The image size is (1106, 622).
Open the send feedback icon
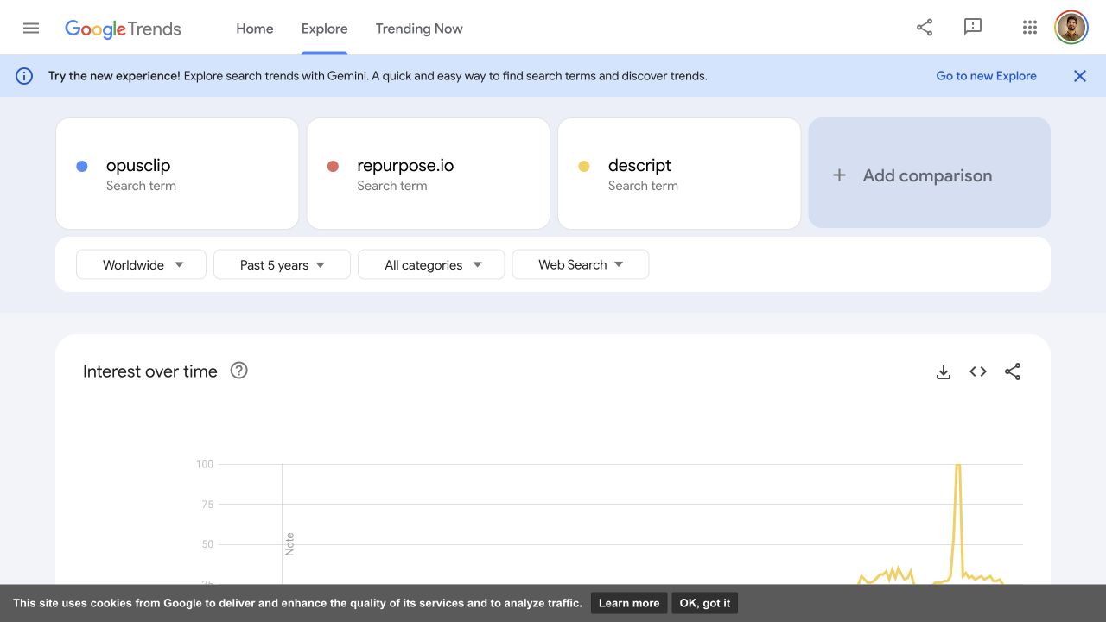point(973,28)
